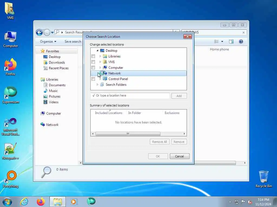
Task: Click the change view icon in Explorer
Action: click(x=216, y=42)
